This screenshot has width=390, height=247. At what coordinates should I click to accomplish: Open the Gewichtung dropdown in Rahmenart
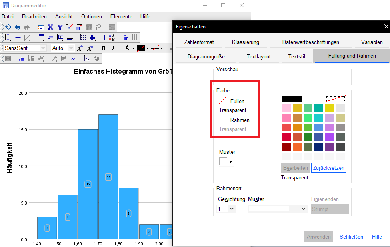[x=226, y=209]
